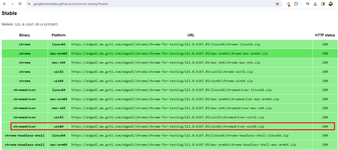Click the 200 status for chrome win32
The height and width of the screenshot is (150, 338).
tap(325, 72)
